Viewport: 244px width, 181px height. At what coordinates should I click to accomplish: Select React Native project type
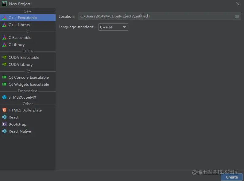pos(28,131)
